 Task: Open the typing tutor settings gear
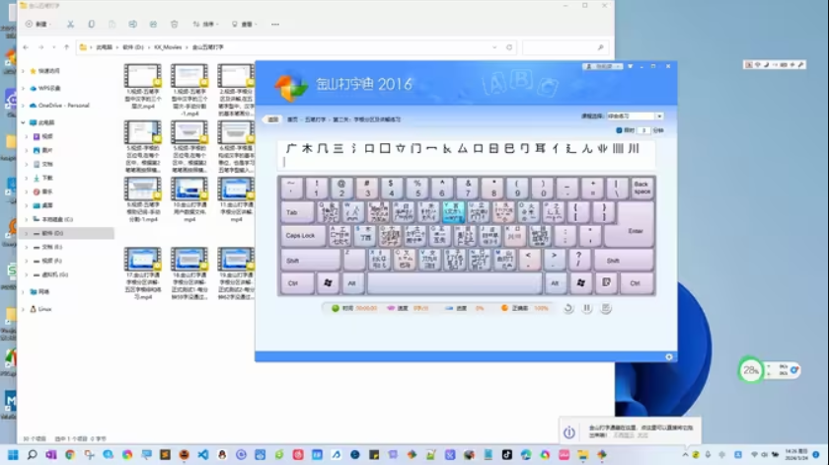pos(669,357)
